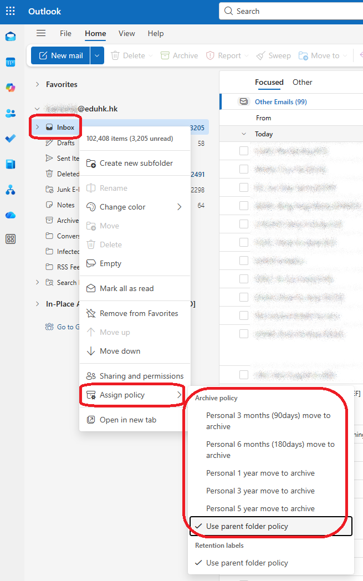Choose Move down in context menu
363x581 pixels.
click(x=135, y=351)
